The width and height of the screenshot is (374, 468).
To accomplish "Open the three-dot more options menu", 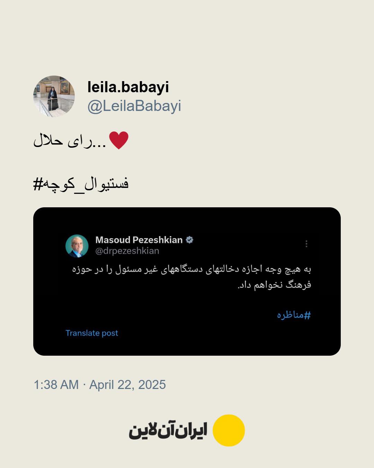I will 306,244.
